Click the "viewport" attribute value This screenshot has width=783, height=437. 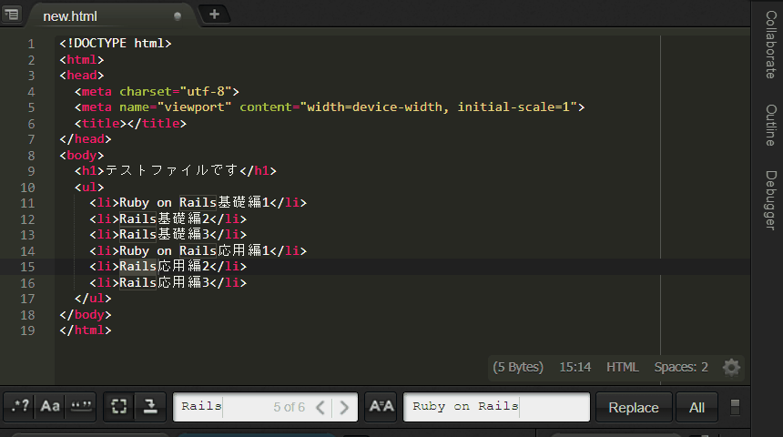click(194, 107)
